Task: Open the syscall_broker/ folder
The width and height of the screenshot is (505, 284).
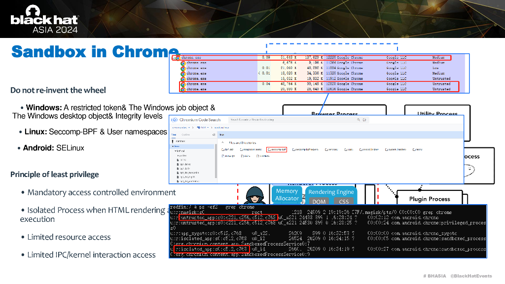Action: coord(369,149)
